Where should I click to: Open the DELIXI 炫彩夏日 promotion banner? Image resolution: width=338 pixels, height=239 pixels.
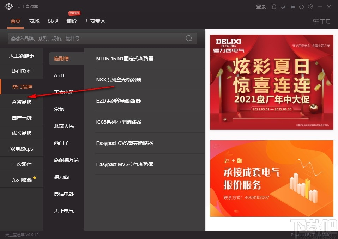272,82
